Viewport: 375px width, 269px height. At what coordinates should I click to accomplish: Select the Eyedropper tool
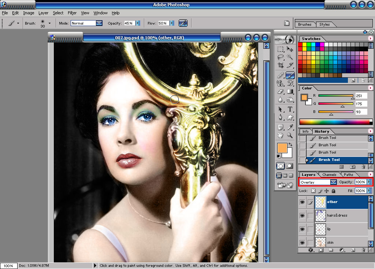290,127
